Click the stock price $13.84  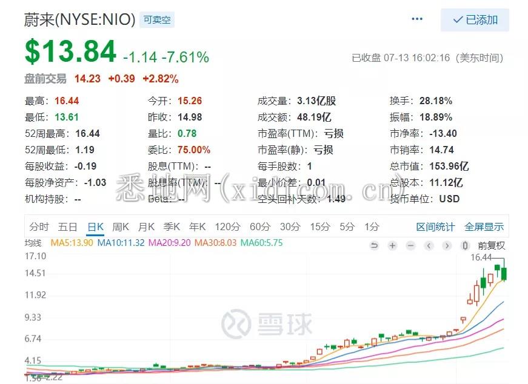[71, 51]
